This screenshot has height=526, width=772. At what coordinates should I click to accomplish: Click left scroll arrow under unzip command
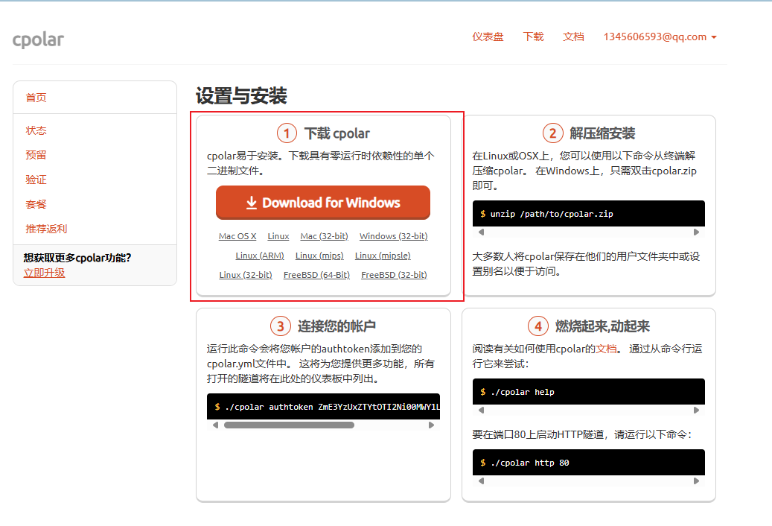coord(481,232)
